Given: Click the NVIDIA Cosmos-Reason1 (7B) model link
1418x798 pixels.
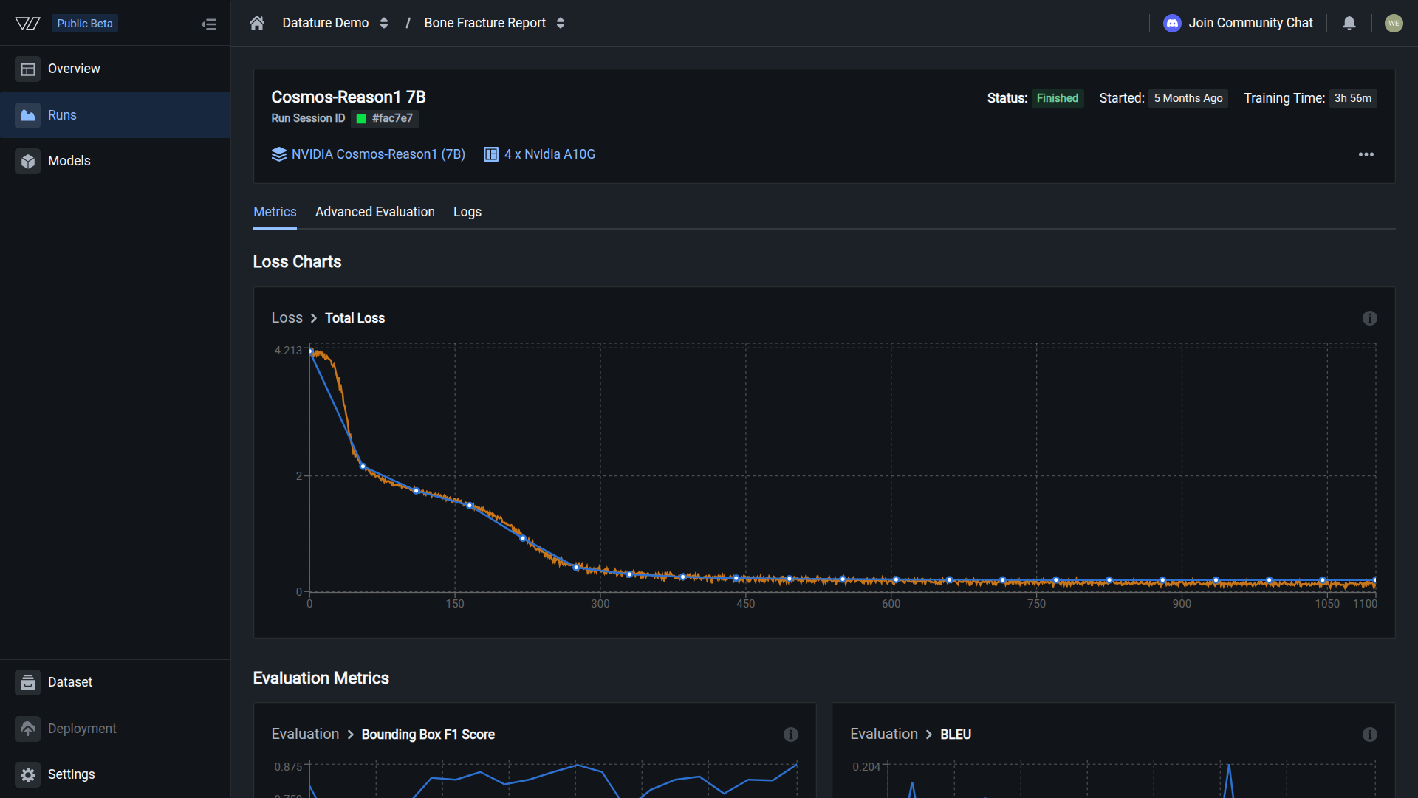Looking at the screenshot, I should [377, 154].
